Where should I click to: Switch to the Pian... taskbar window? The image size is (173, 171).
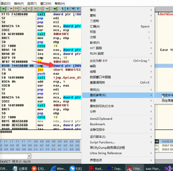(x=153, y=169)
